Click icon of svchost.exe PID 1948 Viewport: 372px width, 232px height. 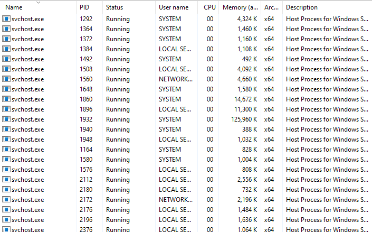click(6, 140)
